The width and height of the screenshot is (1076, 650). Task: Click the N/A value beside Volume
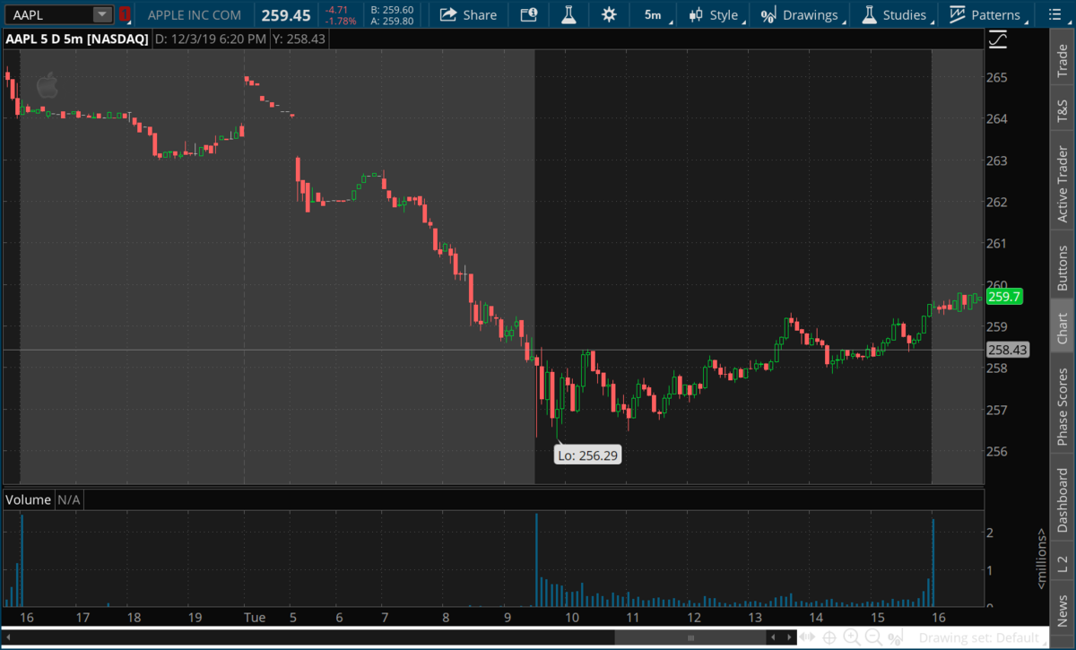(x=69, y=499)
